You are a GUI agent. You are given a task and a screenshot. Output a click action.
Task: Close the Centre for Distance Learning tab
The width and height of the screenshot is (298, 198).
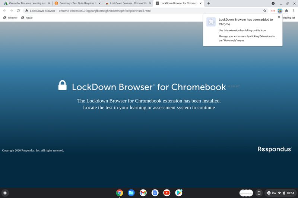(49, 3)
